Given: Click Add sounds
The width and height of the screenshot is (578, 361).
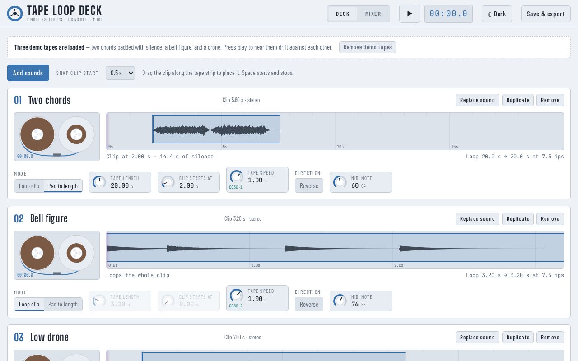Looking at the screenshot, I should (x=28, y=73).
